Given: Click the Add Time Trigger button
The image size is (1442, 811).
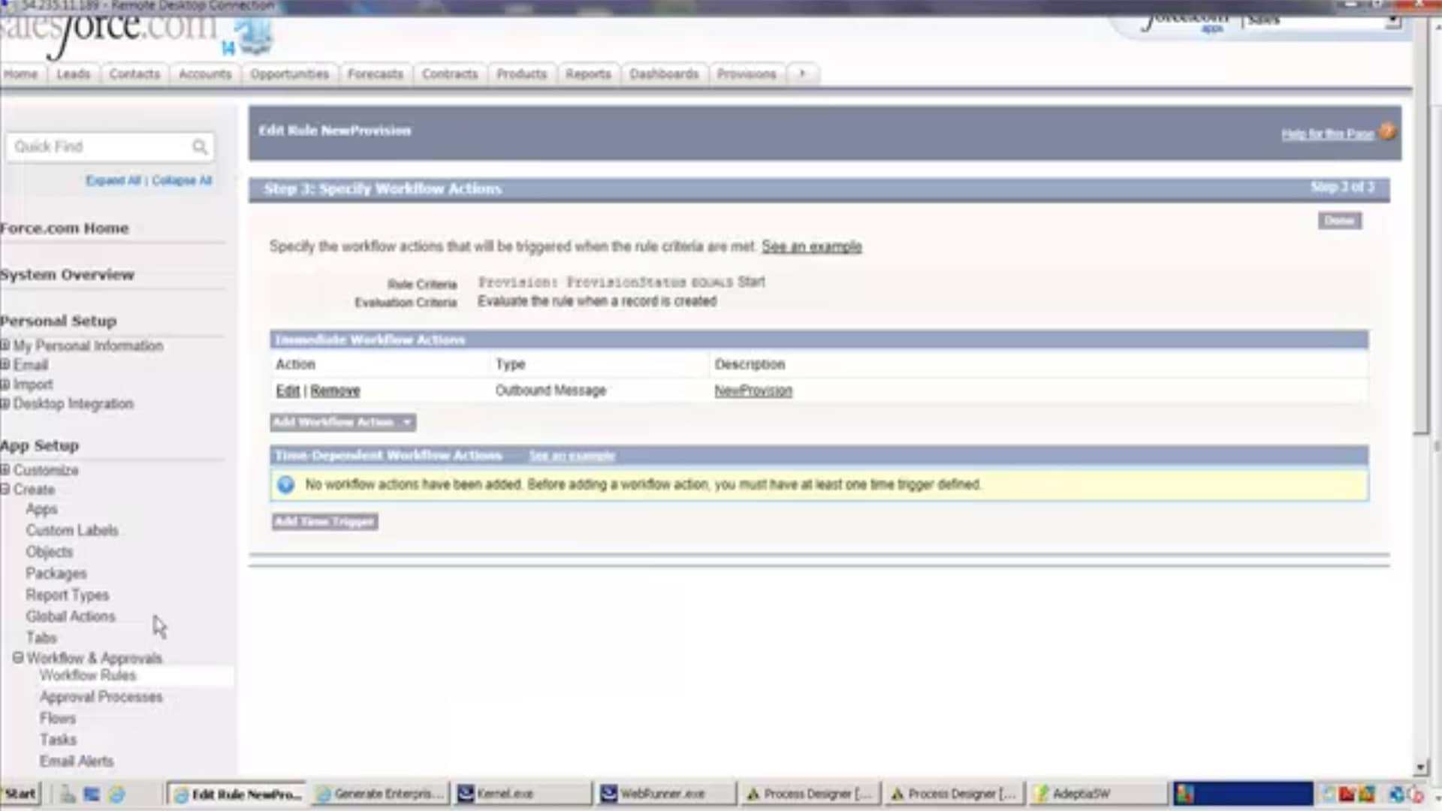Looking at the screenshot, I should point(324,522).
